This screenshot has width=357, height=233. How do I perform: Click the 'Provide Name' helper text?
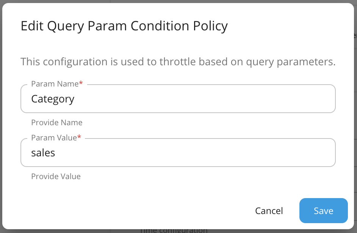pos(57,123)
